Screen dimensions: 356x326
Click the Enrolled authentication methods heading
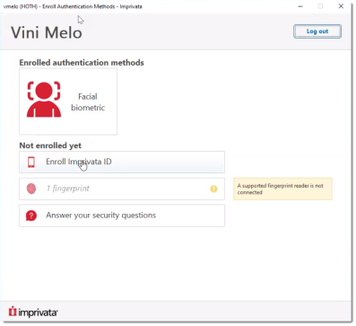coord(82,63)
